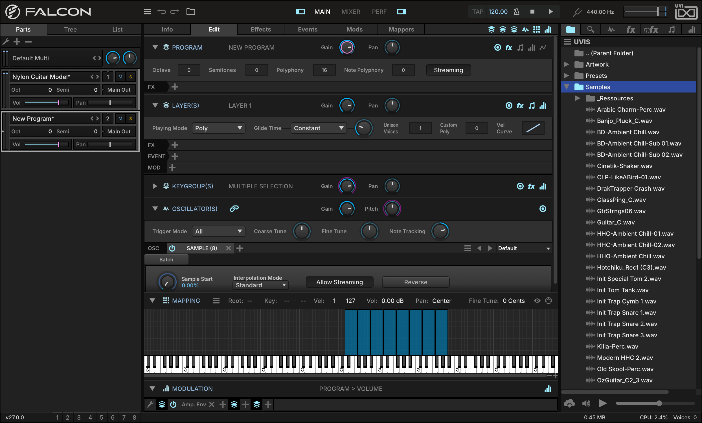Click the Batch button
The image size is (702, 423).
click(x=166, y=260)
